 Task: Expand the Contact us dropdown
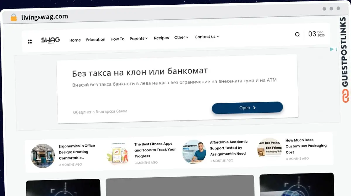[x=207, y=37]
